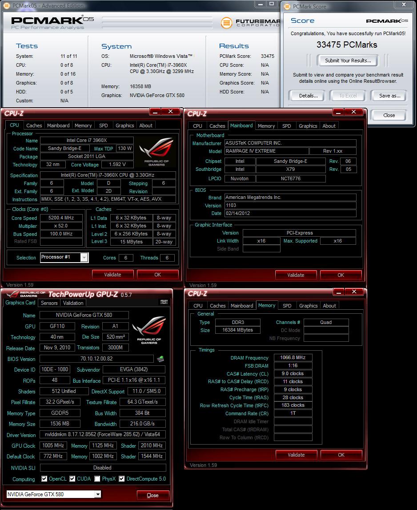This screenshot has width=417, height=510.
Task: Open Mainboard tab in CPU-Z CPU window
Action: point(58,125)
